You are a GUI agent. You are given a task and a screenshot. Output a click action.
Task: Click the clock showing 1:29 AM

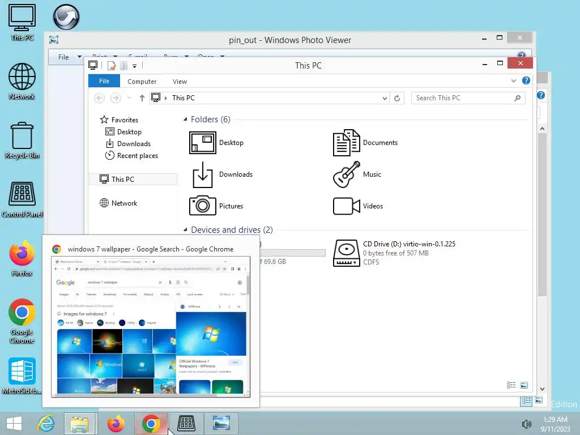point(555,420)
